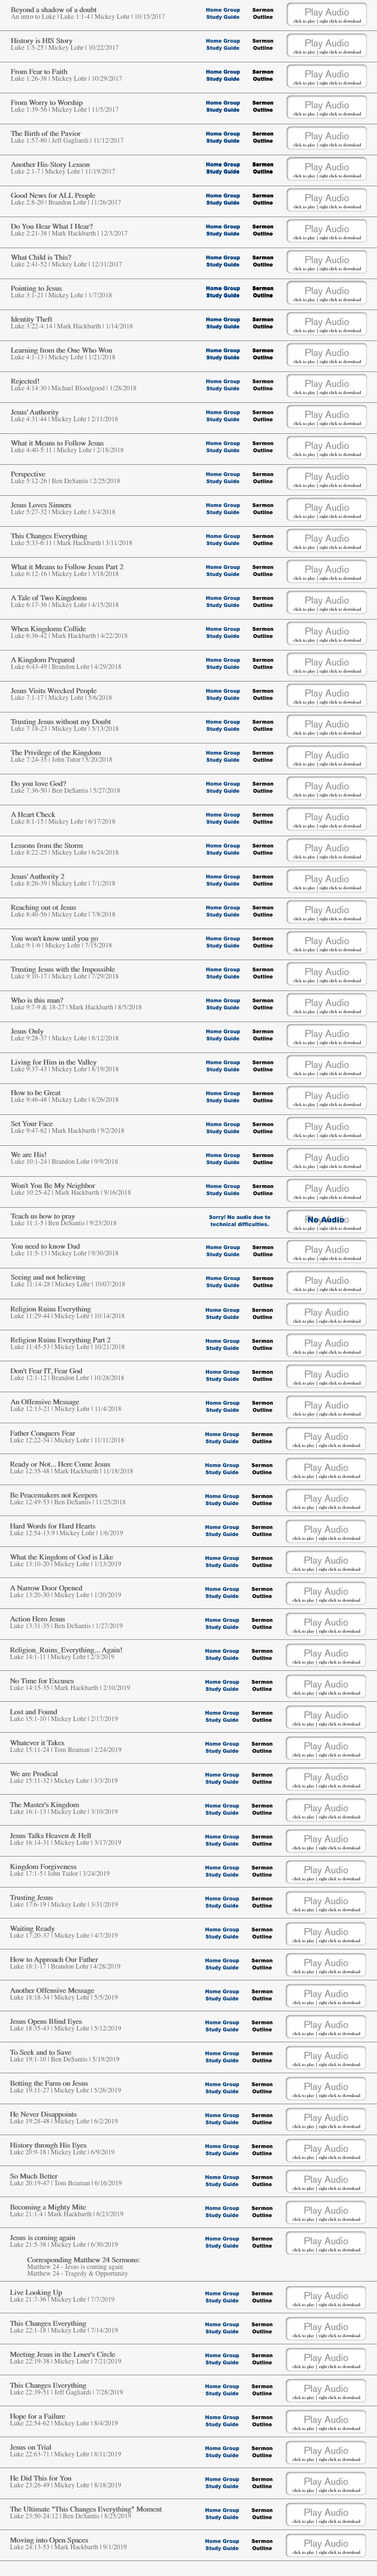Play audio for The Birth of the Pavior
The width and height of the screenshot is (377, 2576).
326,137
